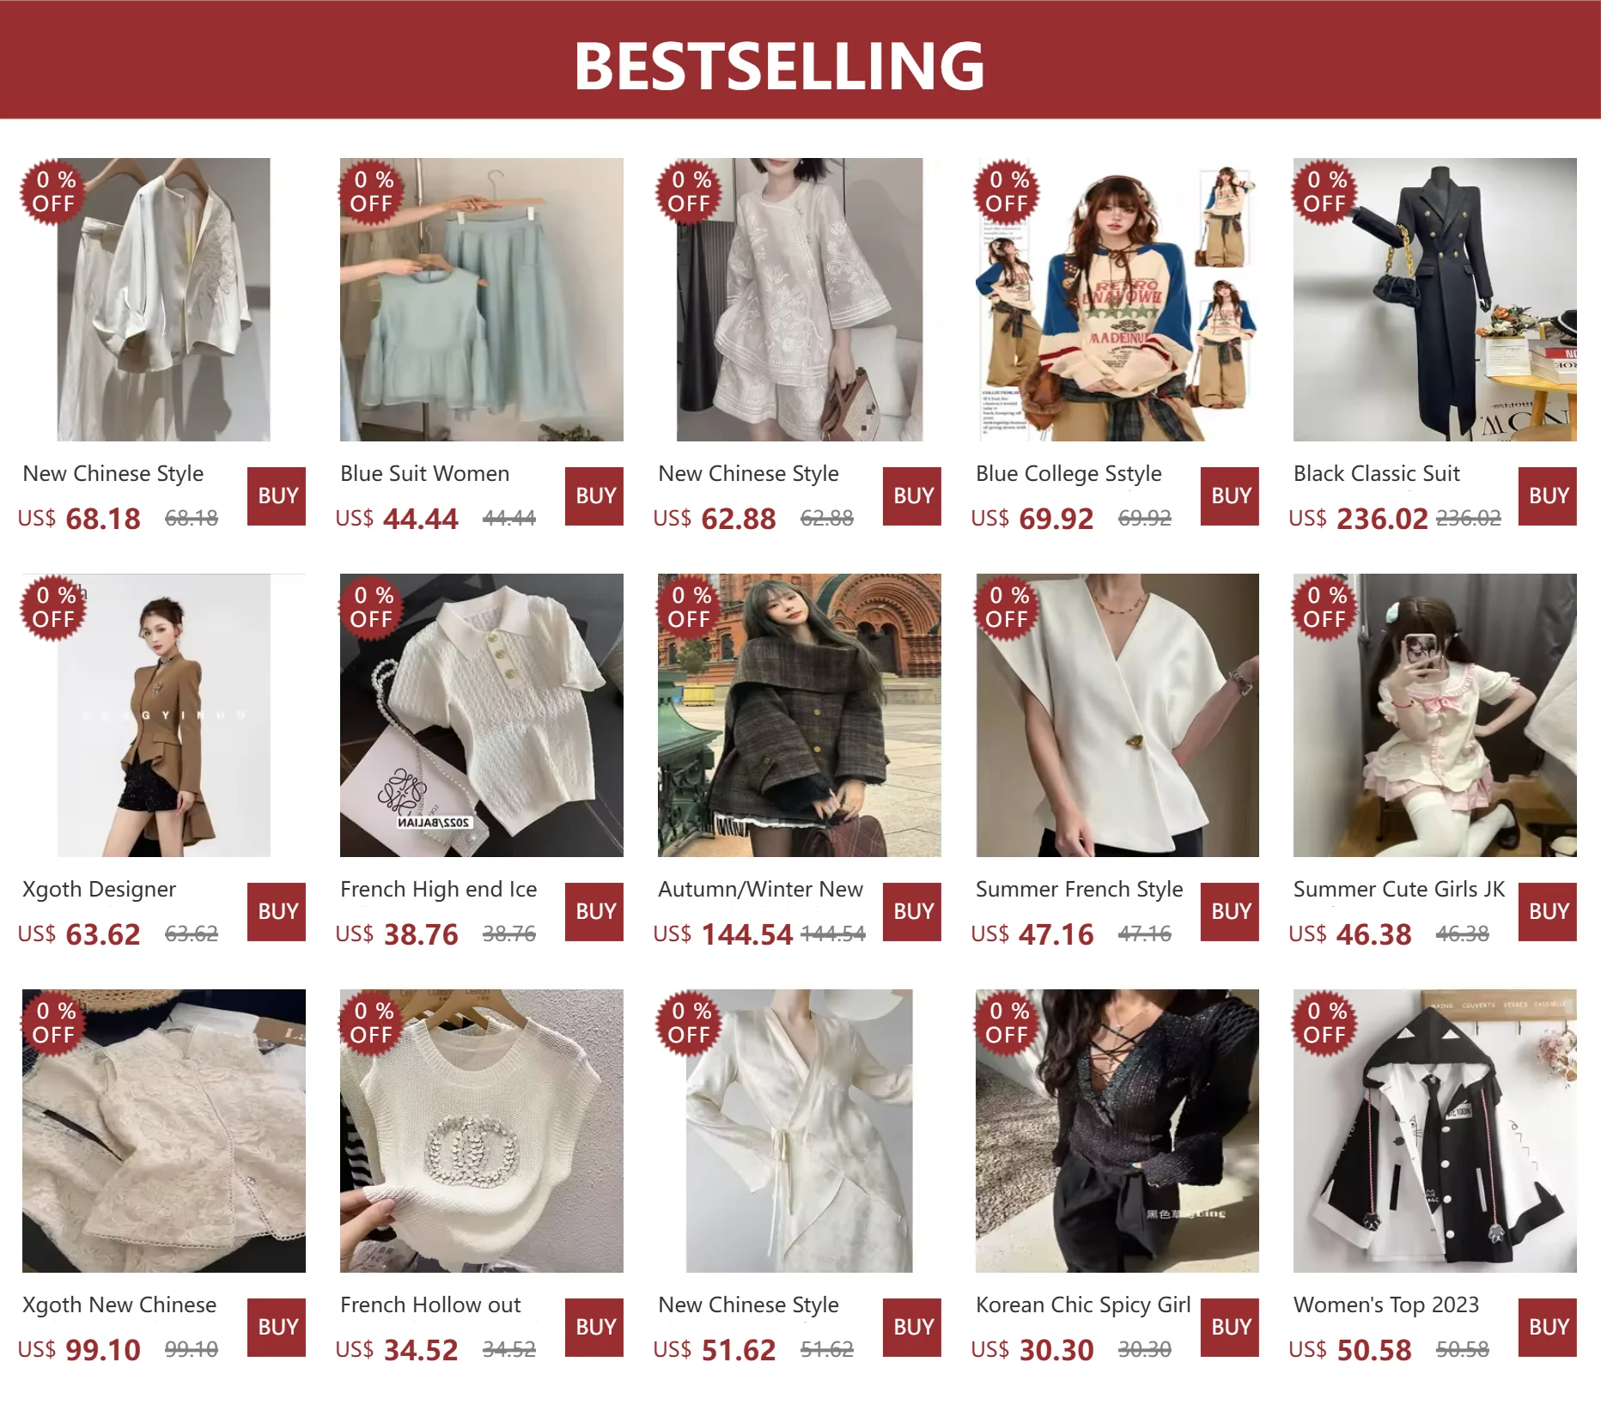Click the discount badge on Summer French Style top

[x=1007, y=607]
